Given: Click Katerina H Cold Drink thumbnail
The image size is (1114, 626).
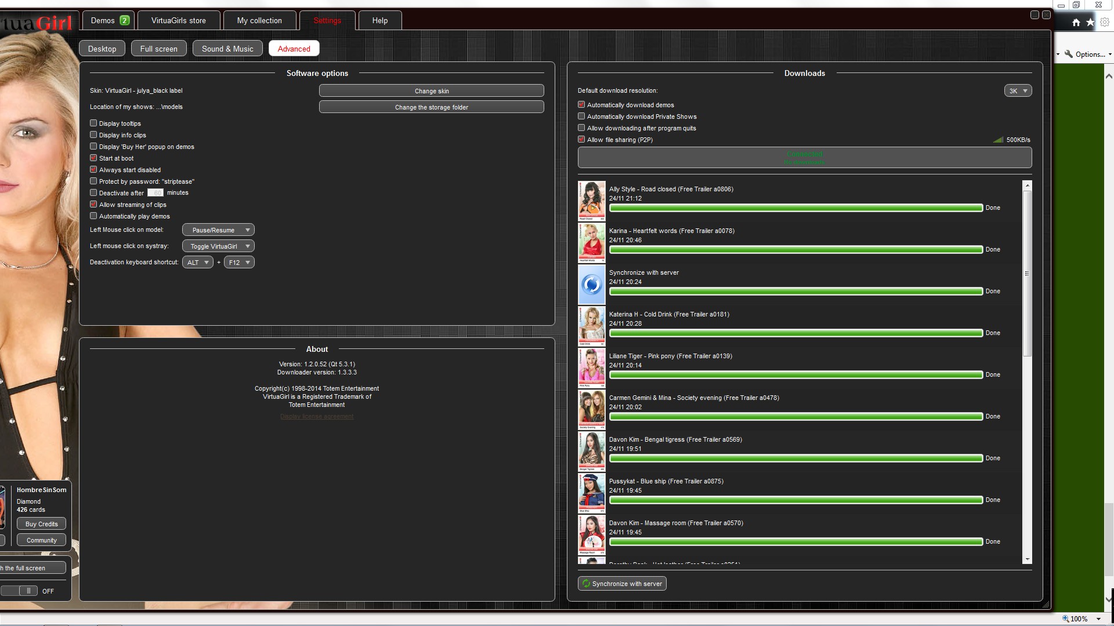Looking at the screenshot, I should click(592, 326).
